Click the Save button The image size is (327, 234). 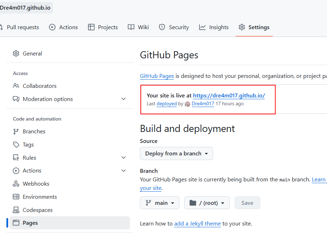point(247,203)
